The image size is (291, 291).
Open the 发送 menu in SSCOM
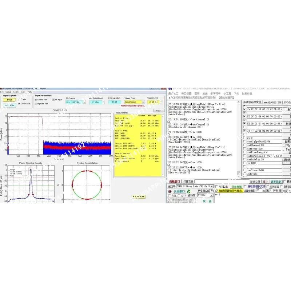tap(205, 93)
